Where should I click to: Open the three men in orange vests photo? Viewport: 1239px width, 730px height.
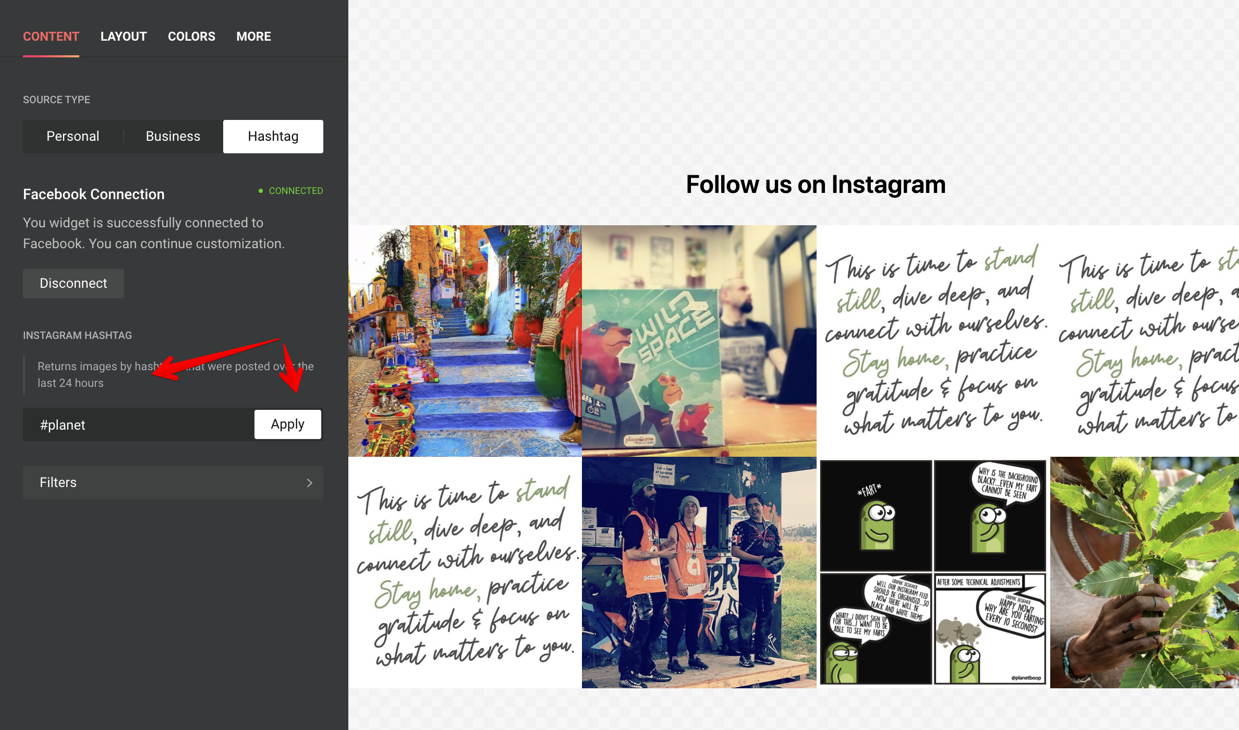tap(699, 573)
